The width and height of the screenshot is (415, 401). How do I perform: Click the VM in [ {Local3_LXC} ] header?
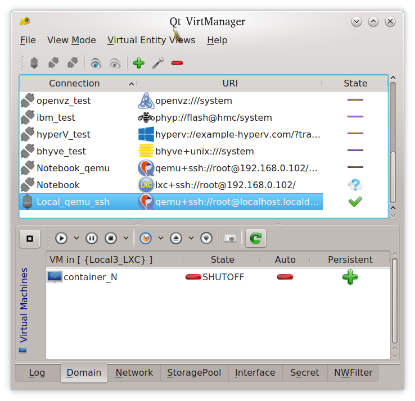pos(101,260)
